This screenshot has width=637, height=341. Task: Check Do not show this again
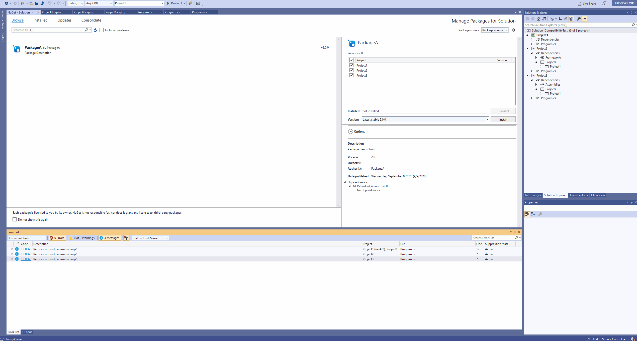pos(15,219)
